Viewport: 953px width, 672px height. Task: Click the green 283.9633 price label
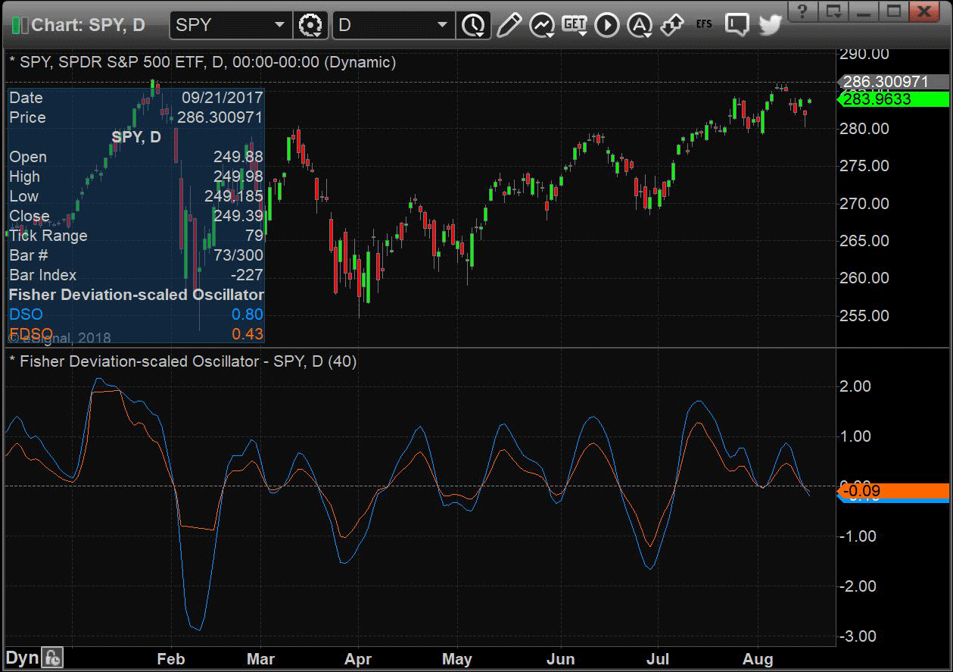tap(894, 99)
